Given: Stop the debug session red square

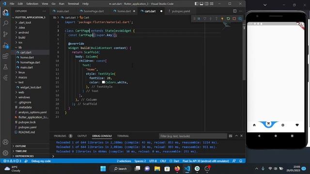Looking at the screenshot, I should click(234, 18).
